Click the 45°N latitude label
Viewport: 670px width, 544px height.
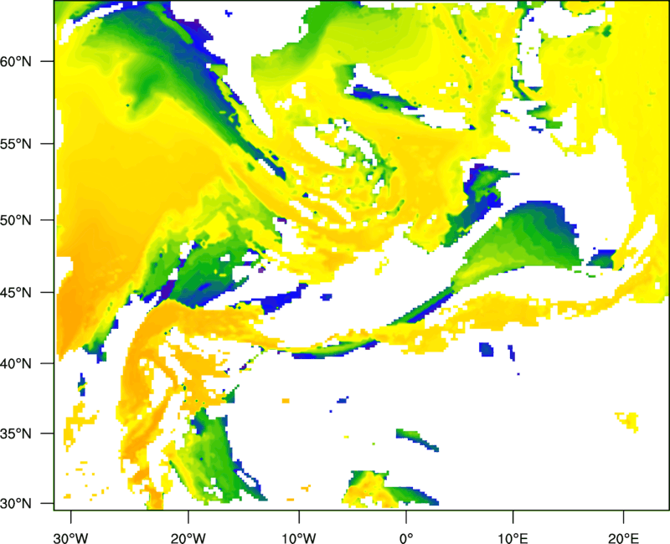point(16,292)
